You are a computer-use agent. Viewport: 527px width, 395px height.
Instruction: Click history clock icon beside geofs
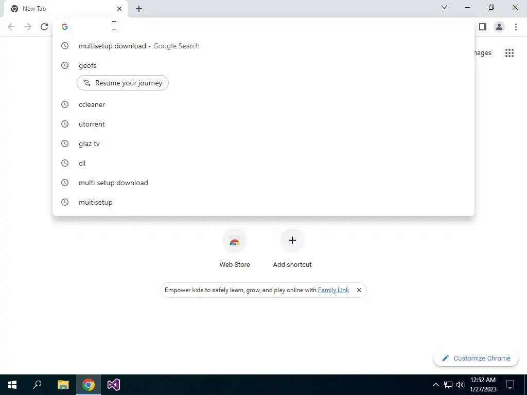(x=65, y=65)
